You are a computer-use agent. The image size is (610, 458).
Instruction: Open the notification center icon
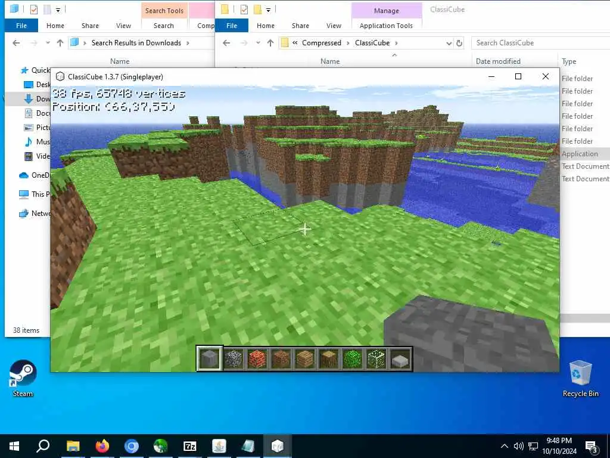591,446
